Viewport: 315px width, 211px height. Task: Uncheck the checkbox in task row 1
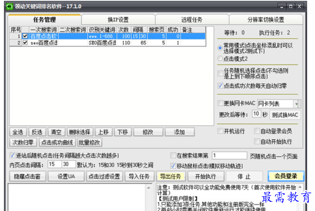click(x=25, y=36)
